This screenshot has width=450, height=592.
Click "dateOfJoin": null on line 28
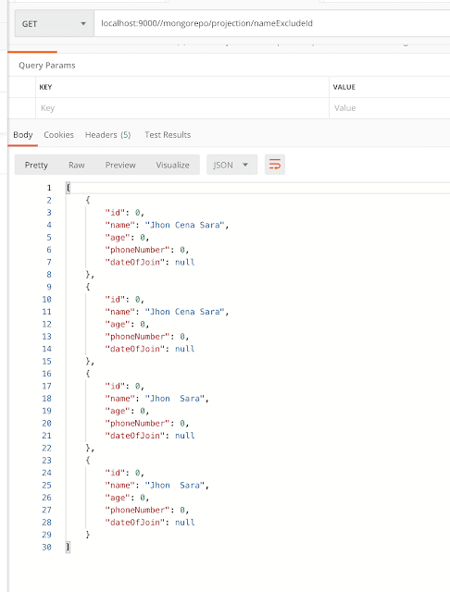(150, 523)
